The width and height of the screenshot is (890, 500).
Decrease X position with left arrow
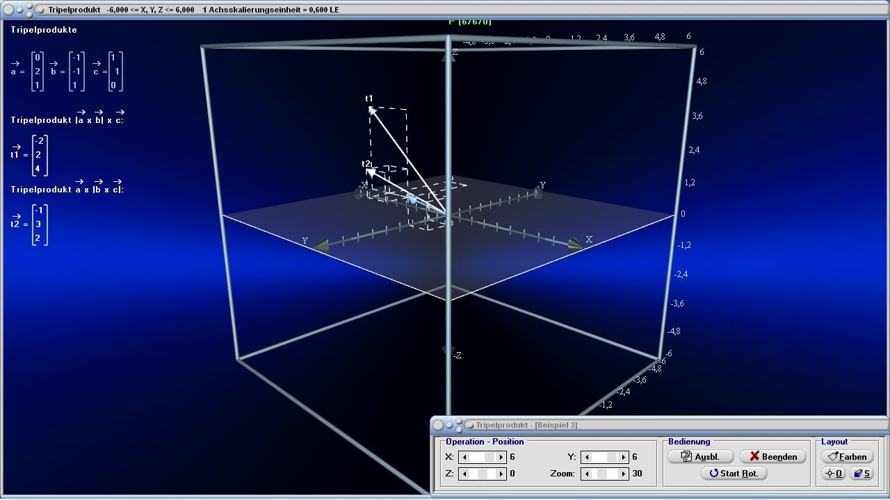coord(464,457)
